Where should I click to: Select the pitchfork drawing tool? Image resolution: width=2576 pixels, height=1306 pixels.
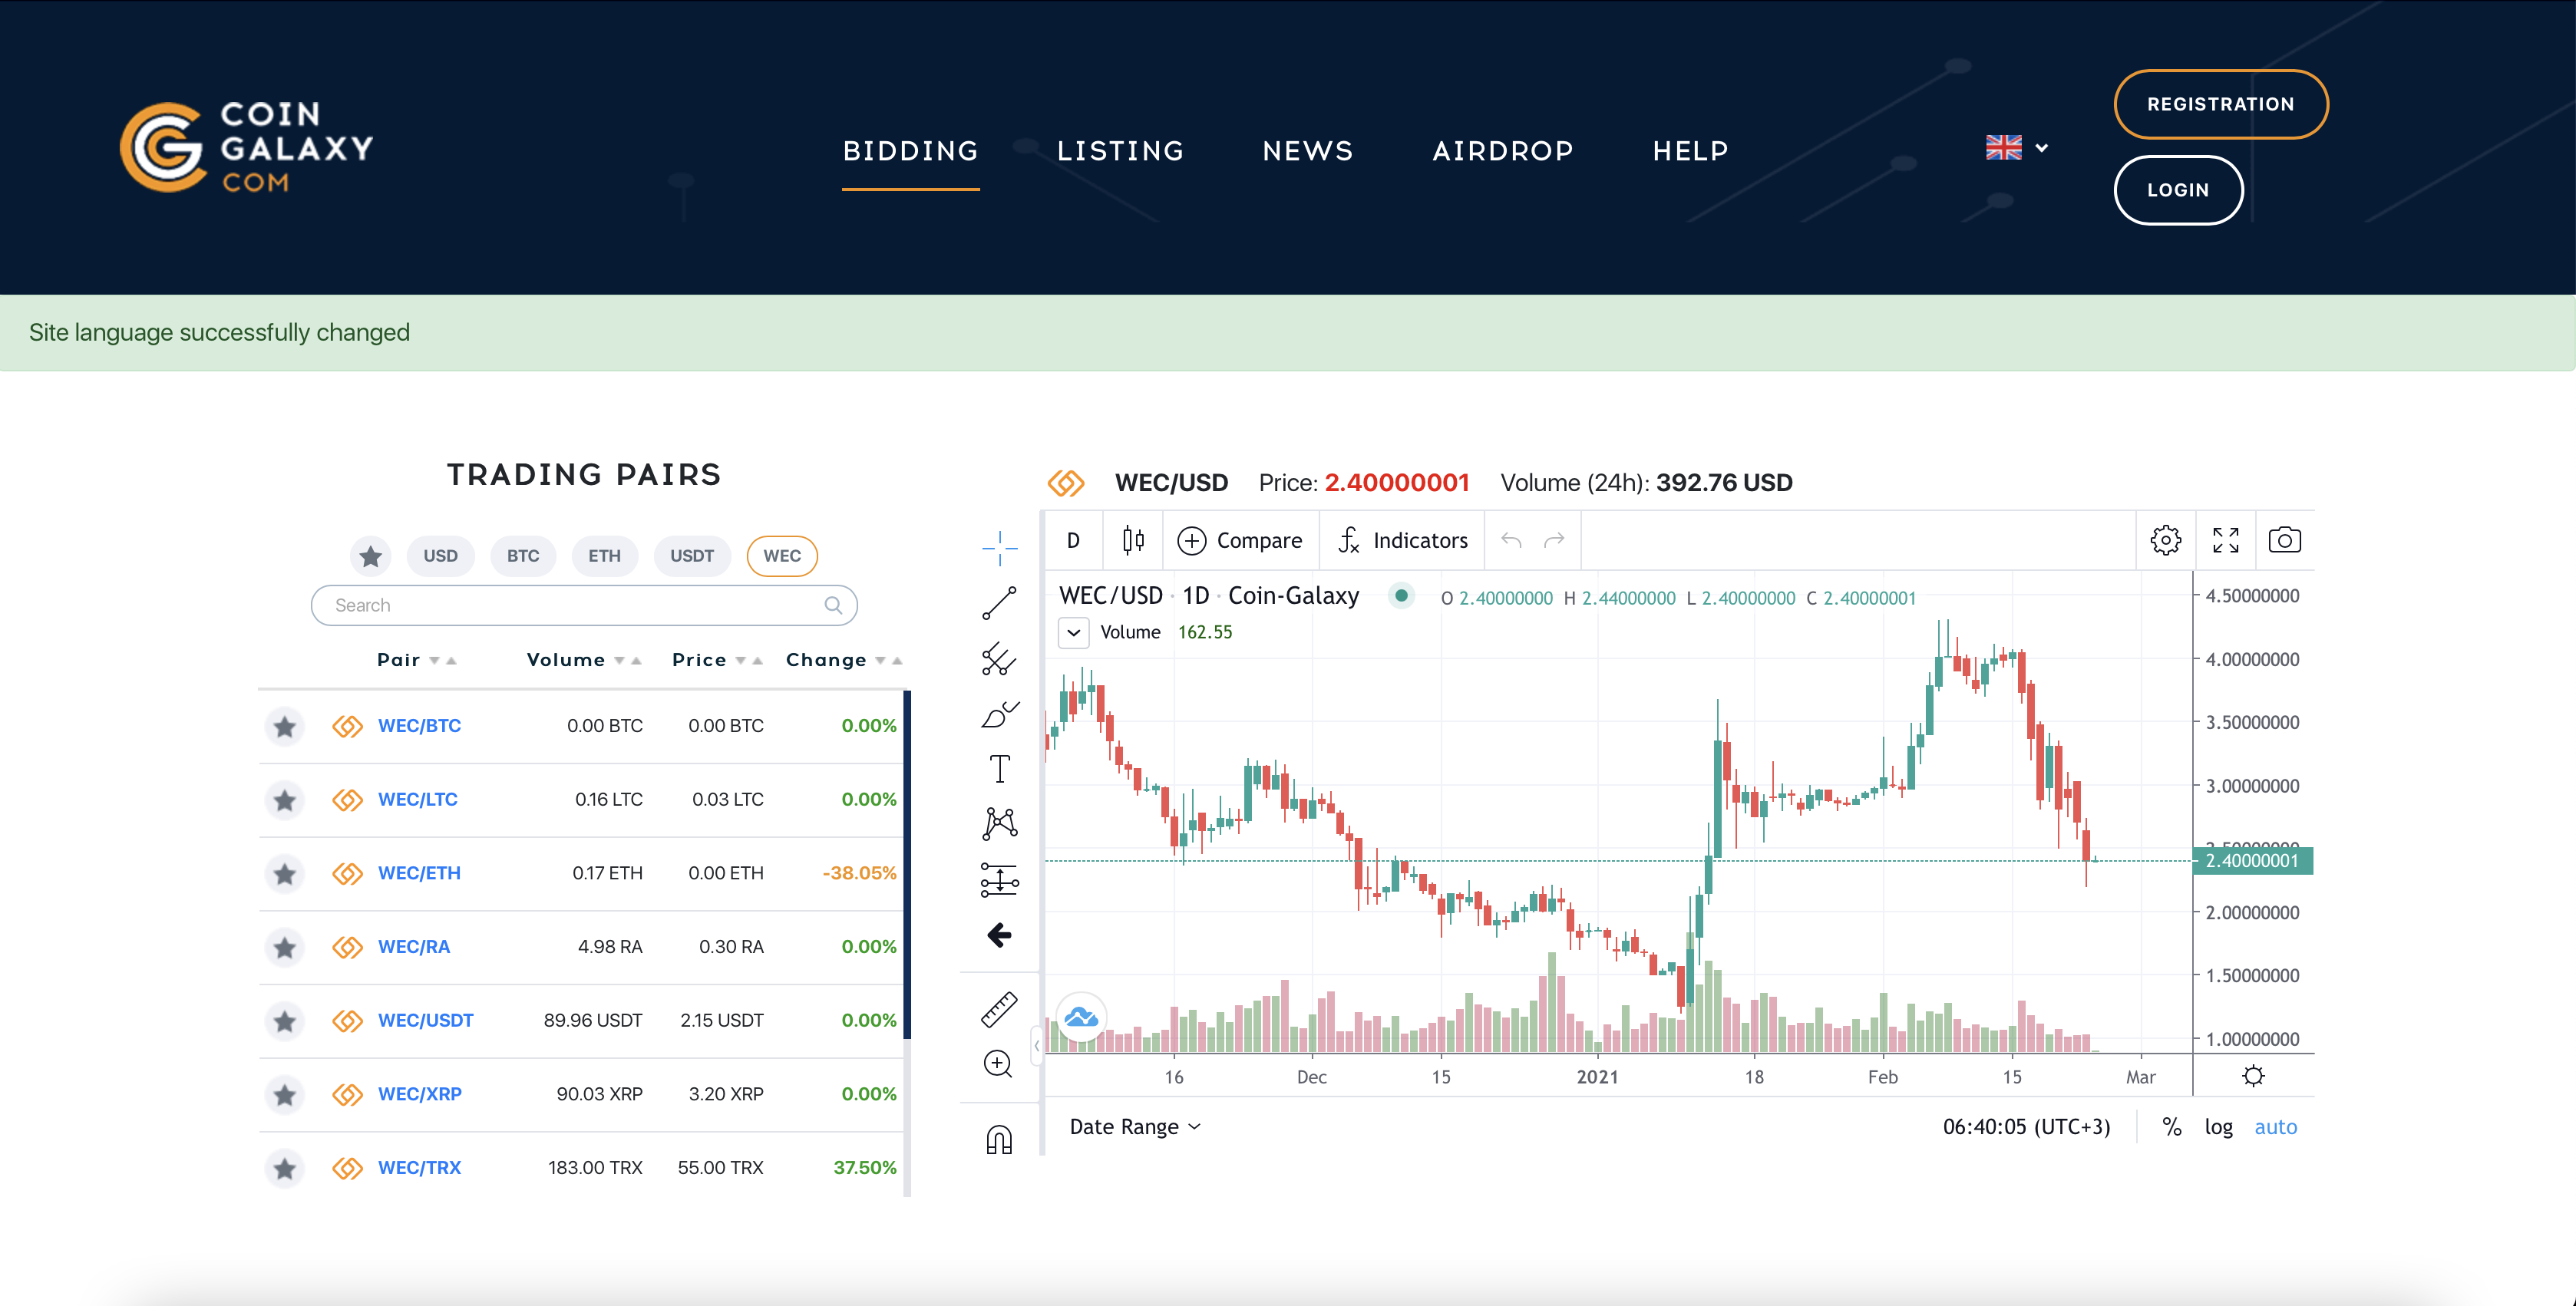click(999, 659)
